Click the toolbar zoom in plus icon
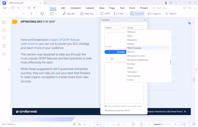This screenshot has height=127, width=198. pyautogui.click(x=31, y=14)
